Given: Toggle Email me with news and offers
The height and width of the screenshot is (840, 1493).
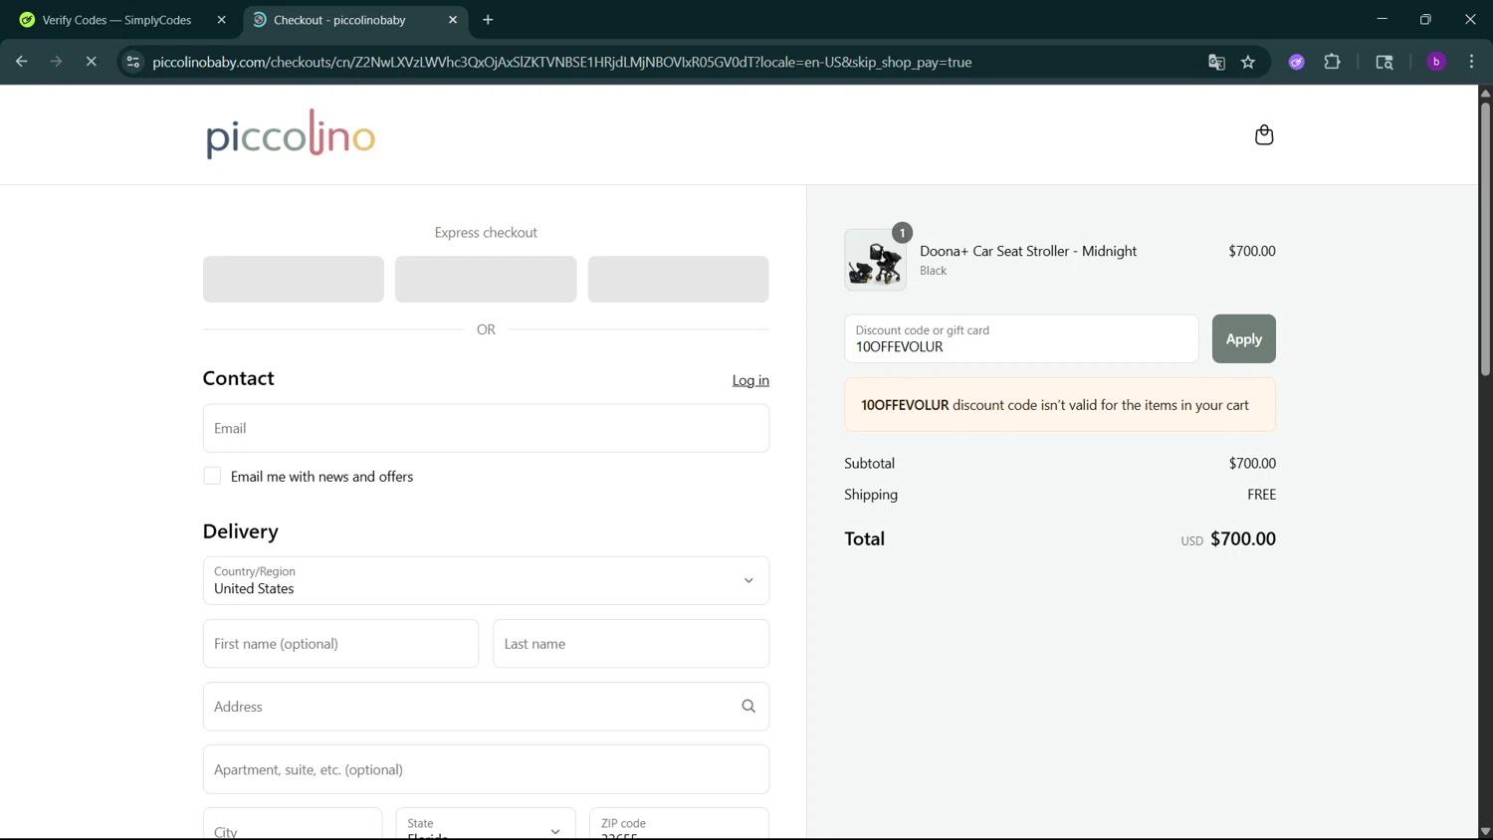Looking at the screenshot, I should coord(212,476).
